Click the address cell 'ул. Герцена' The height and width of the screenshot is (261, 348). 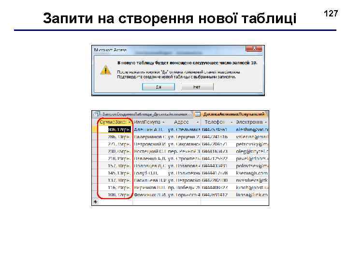pos(184,137)
